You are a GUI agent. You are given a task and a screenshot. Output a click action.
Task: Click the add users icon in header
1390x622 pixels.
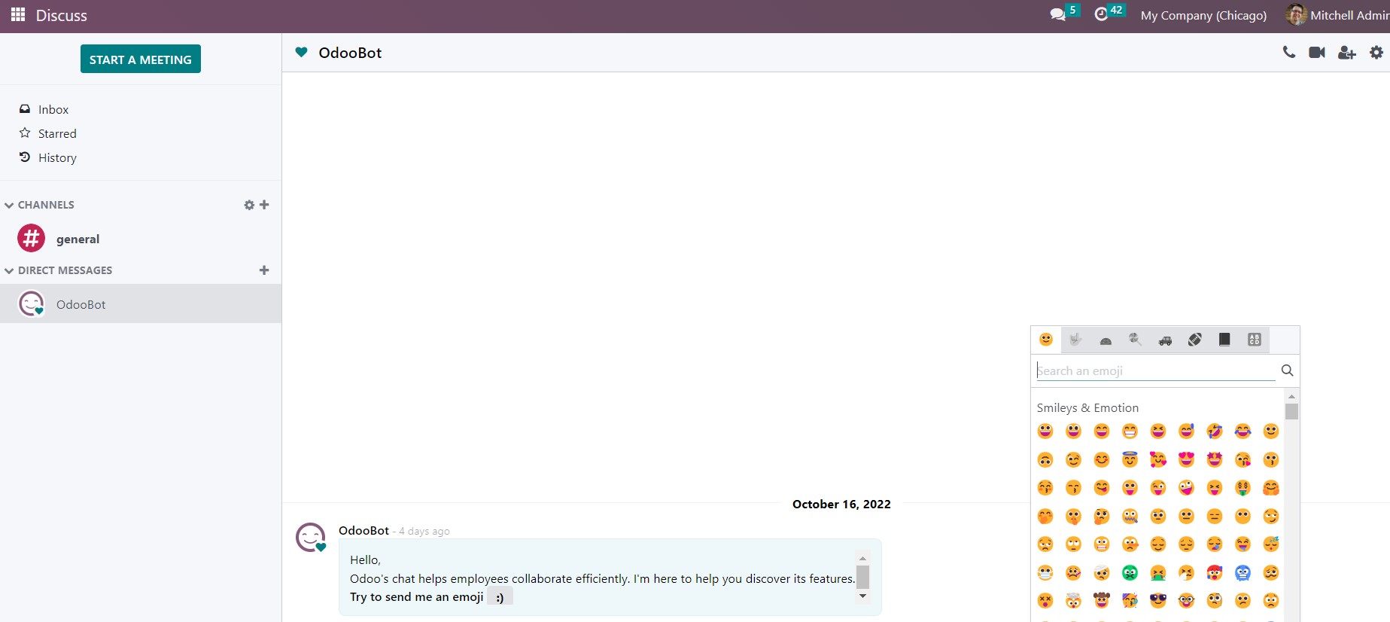click(x=1347, y=53)
